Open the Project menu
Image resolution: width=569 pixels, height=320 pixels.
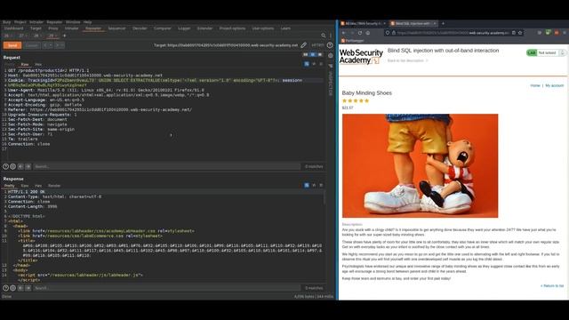[20, 22]
